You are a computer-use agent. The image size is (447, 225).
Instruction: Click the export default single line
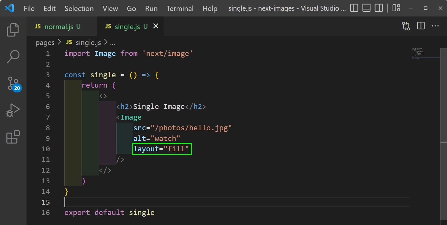[109, 213]
